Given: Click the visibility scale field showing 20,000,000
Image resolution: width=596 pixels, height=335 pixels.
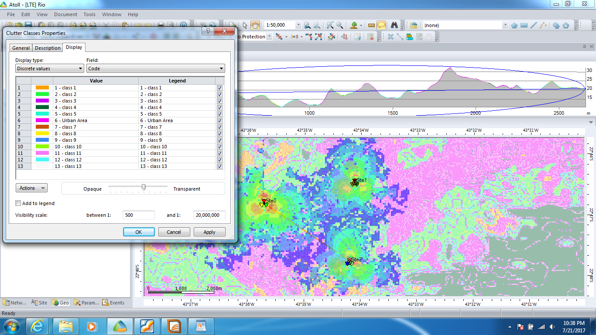Looking at the screenshot, I should pyautogui.click(x=209, y=215).
